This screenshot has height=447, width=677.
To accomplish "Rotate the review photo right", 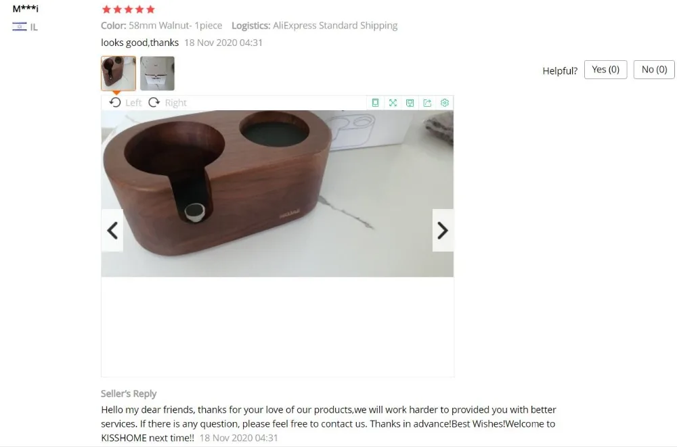I will (x=154, y=103).
